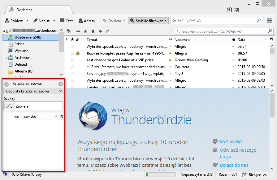Click the status bar progress meter
277x180 pixels.
(x=161, y=174)
